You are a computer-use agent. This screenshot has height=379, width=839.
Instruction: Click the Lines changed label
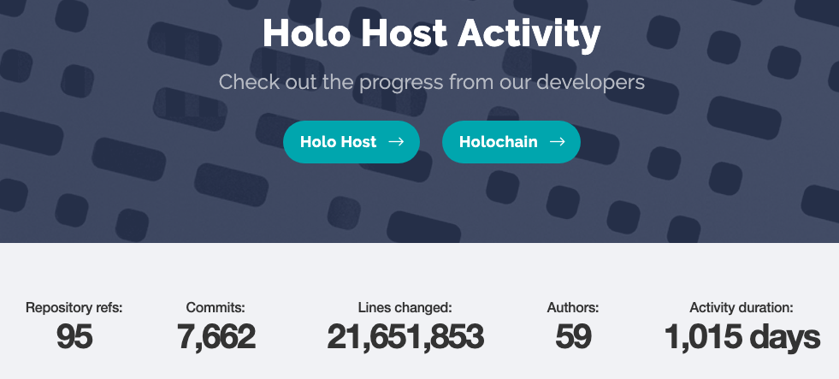click(405, 308)
